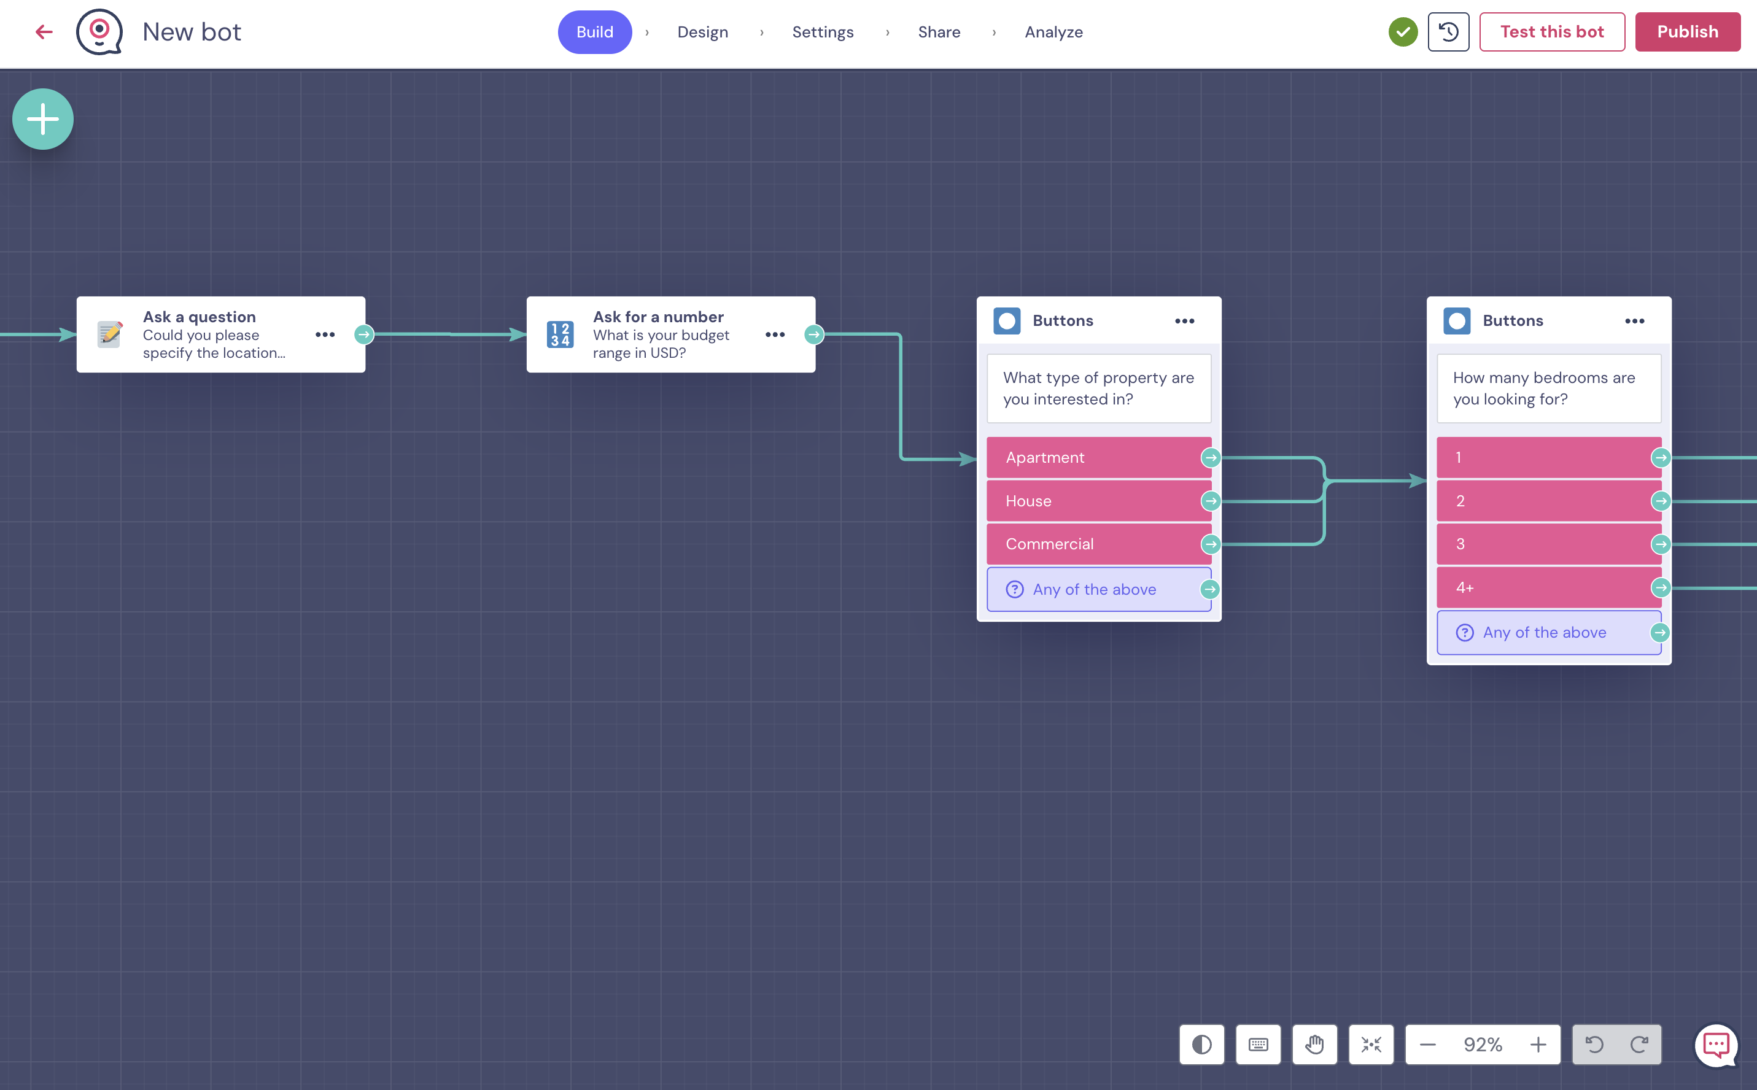
Task: Open options menu of Ask for a number block
Action: click(x=775, y=334)
